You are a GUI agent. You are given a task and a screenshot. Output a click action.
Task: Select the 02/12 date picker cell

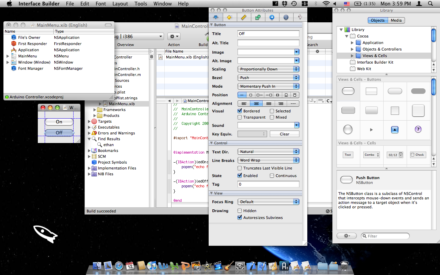[x=395, y=155]
